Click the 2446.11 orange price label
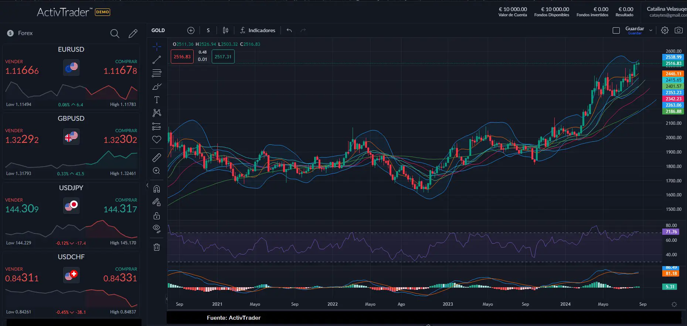 (673, 74)
